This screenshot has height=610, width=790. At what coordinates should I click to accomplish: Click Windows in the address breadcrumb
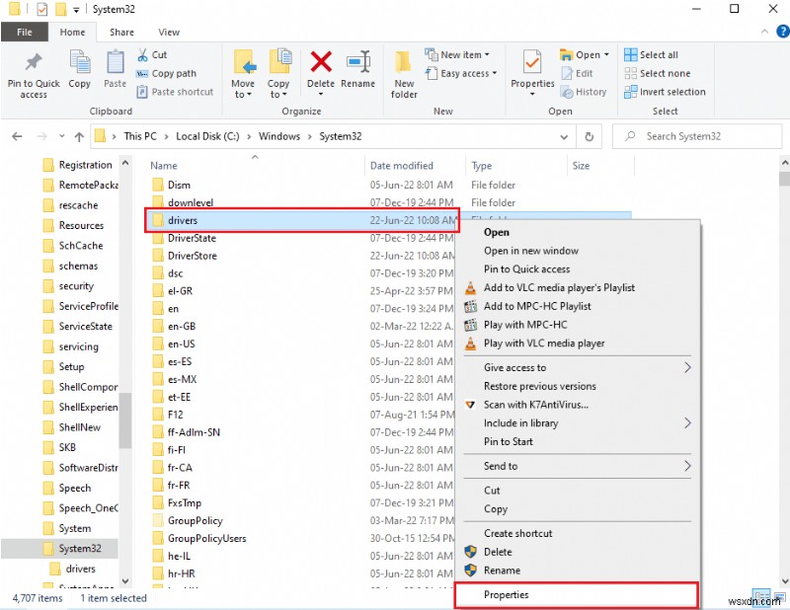coord(279,136)
